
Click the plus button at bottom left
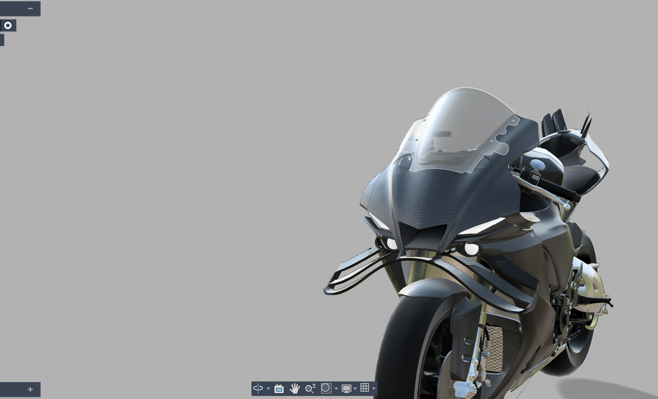(x=30, y=389)
